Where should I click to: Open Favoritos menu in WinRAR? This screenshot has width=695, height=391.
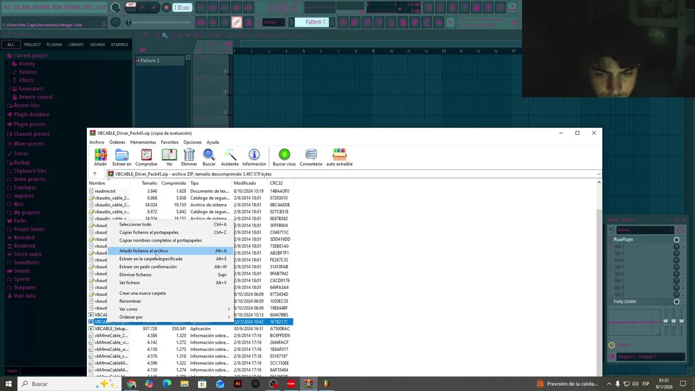coord(169,142)
